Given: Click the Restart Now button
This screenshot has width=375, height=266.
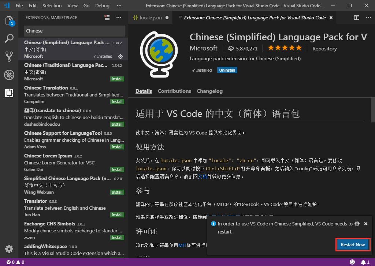Looking at the screenshot, I should (353, 244).
